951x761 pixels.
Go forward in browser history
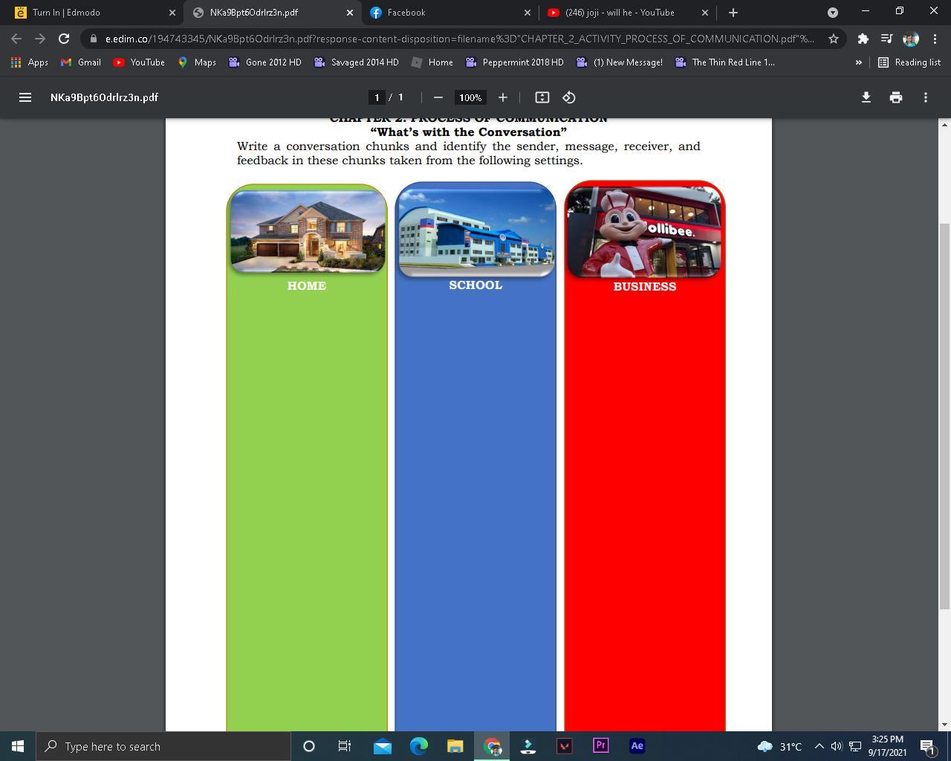click(x=40, y=39)
